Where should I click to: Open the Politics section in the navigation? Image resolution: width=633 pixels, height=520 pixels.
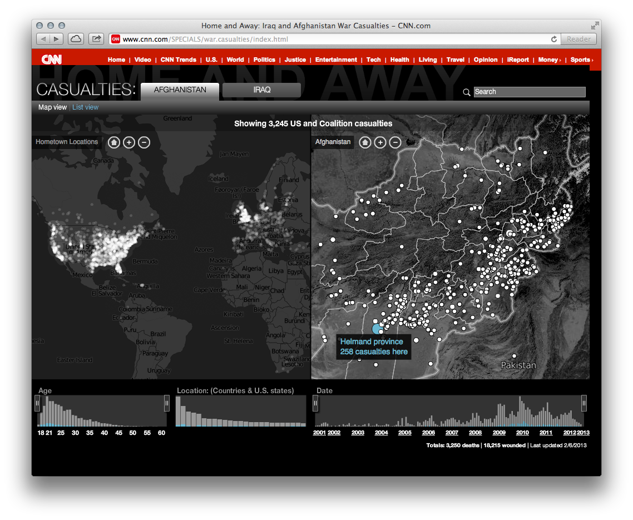(x=264, y=60)
